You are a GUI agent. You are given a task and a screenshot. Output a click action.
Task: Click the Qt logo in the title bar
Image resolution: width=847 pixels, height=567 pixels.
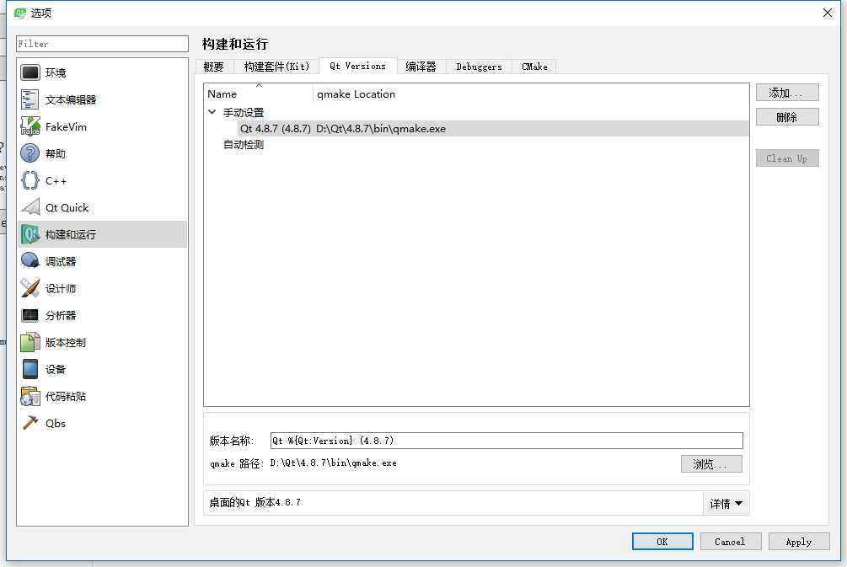pyautogui.click(x=20, y=13)
